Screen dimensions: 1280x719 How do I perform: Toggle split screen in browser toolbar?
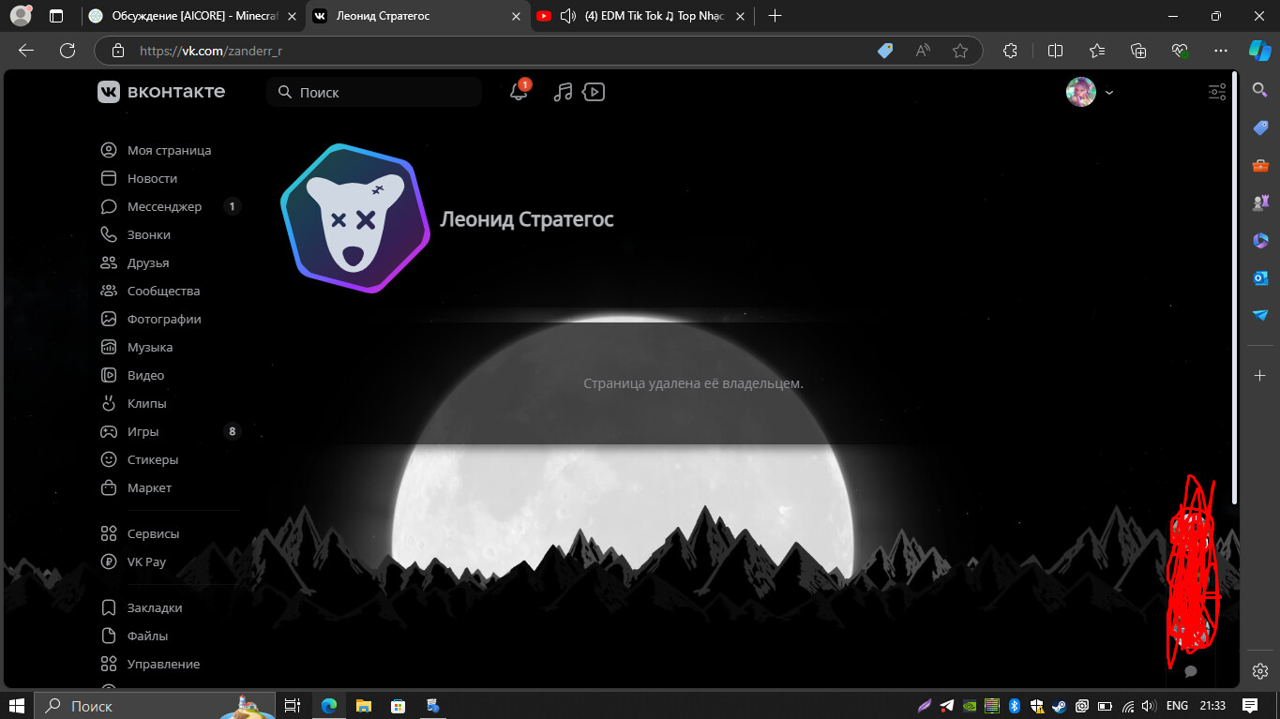click(x=1055, y=51)
